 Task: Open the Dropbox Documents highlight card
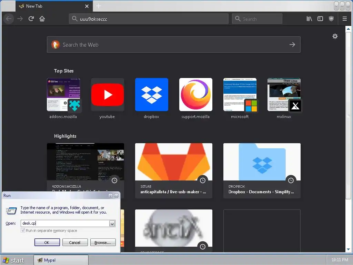262,170
